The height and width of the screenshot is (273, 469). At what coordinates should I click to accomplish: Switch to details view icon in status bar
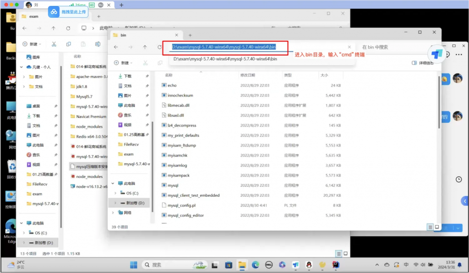(430, 227)
